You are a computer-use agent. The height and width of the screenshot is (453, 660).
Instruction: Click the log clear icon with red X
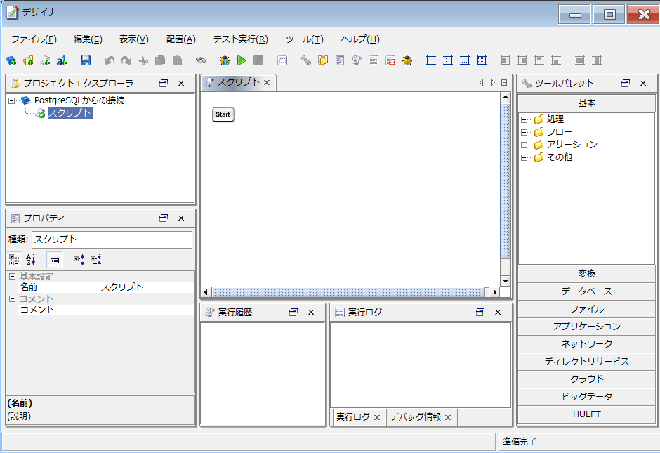click(x=390, y=60)
